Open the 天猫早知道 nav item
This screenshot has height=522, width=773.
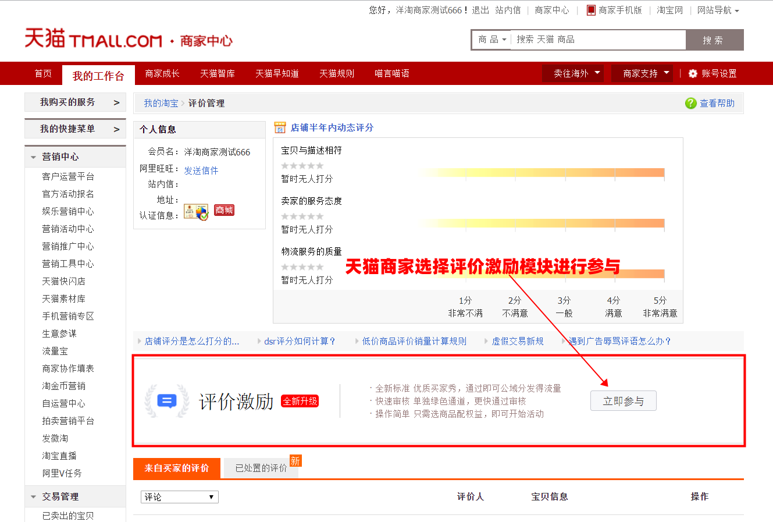click(277, 73)
